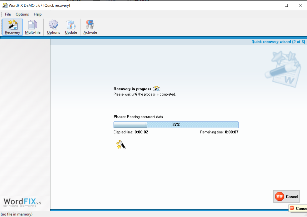Open the Options menu
307x217 pixels.
[22, 14]
